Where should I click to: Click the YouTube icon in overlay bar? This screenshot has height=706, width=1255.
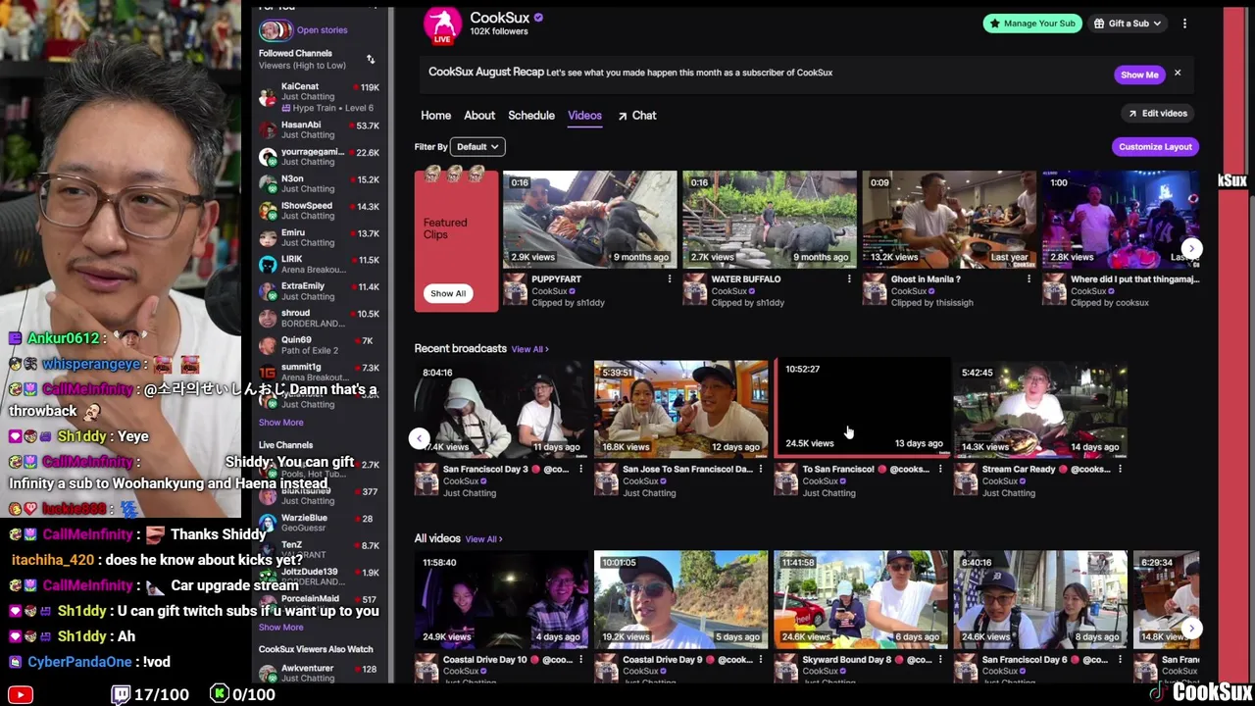(20, 695)
